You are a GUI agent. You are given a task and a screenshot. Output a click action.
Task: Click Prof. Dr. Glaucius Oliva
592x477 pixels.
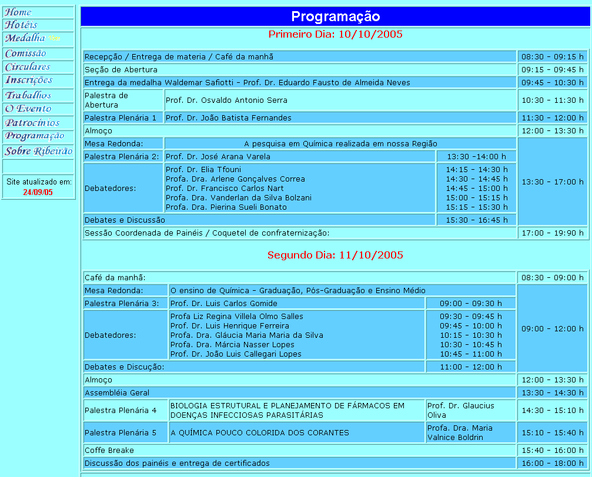pos(461,410)
